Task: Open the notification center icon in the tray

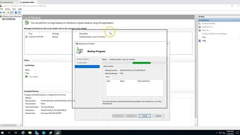Action: [x=237, y=133]
